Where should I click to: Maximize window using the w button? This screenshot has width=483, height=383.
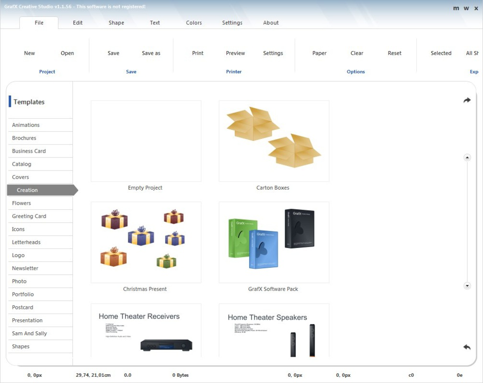(x=466, y=8)
